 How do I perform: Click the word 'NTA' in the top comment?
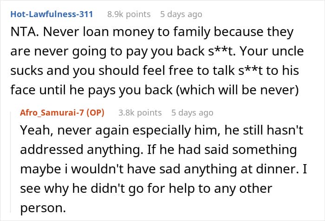18,33
